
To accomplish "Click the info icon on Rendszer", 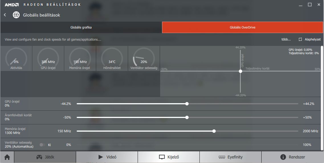I will click(x=283, y=157).
